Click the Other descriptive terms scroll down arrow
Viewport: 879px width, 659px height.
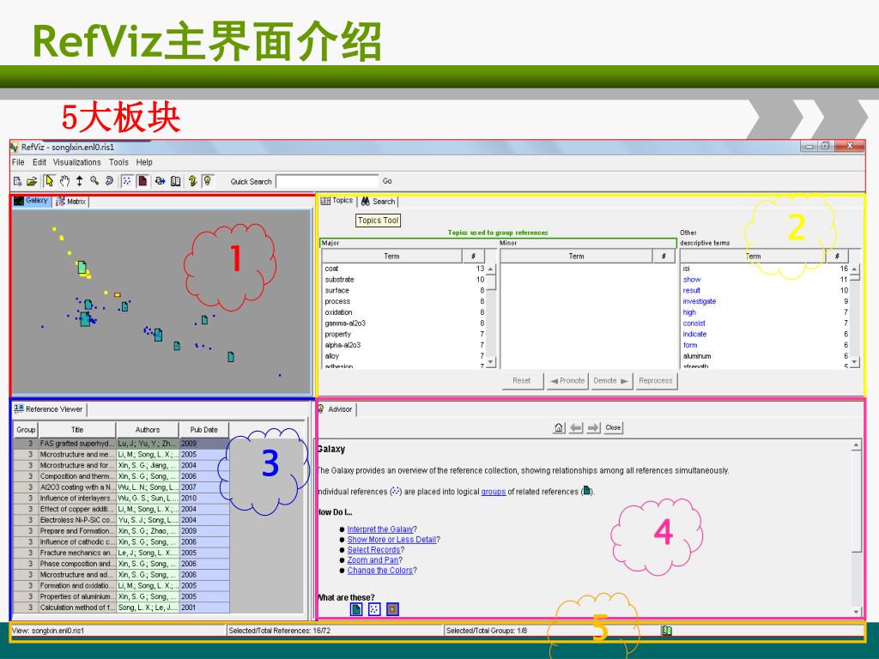[x=854, y=363]
